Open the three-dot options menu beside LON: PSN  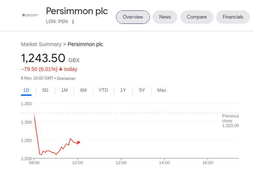(x=73, y=22)
